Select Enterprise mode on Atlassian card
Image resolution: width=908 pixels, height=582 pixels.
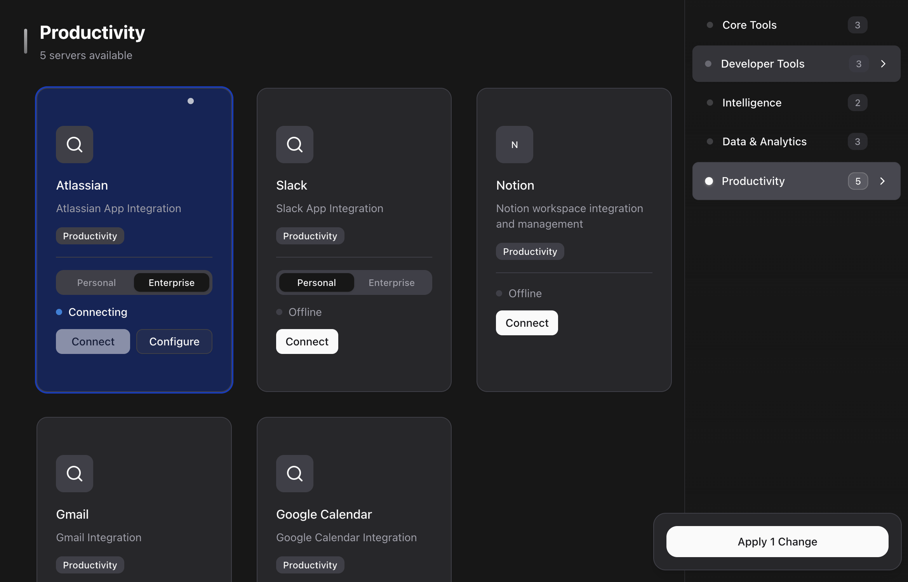[172, 282]
